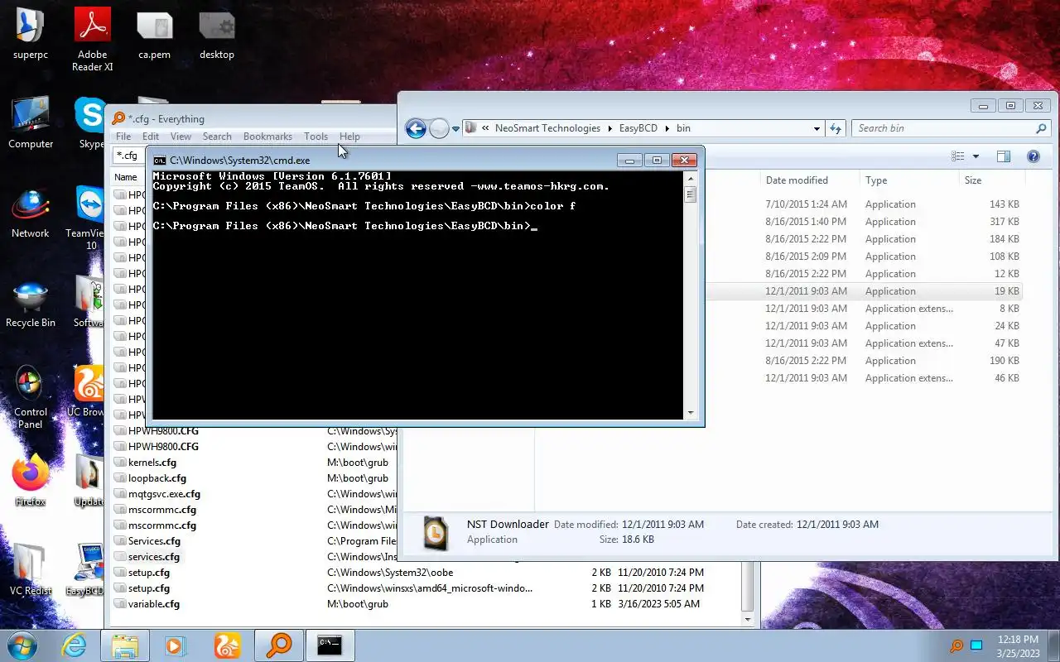Image resolution: width=1060 pixels, height=662 pixels.
Task: Click EasyBCD in the address breadcrumb
Action: 638,128
